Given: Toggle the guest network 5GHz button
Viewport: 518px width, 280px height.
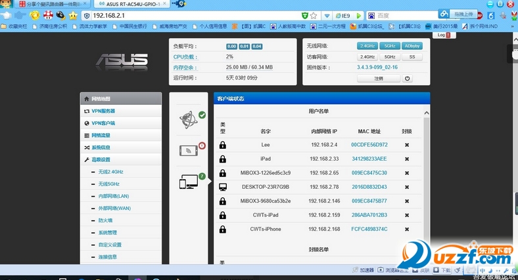Looking at the screenshot, I should (390, 57).
